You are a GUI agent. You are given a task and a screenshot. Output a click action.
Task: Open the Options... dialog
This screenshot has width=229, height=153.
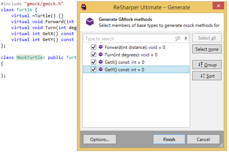click(100, 139)
